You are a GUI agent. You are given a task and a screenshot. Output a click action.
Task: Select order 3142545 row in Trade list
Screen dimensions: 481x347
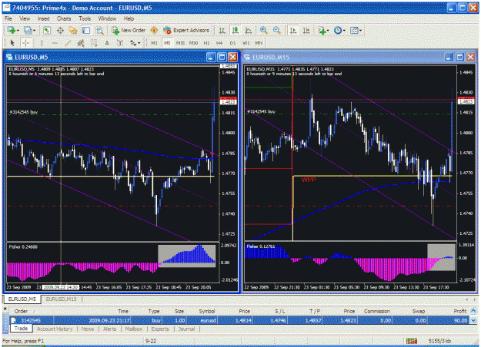239,320
